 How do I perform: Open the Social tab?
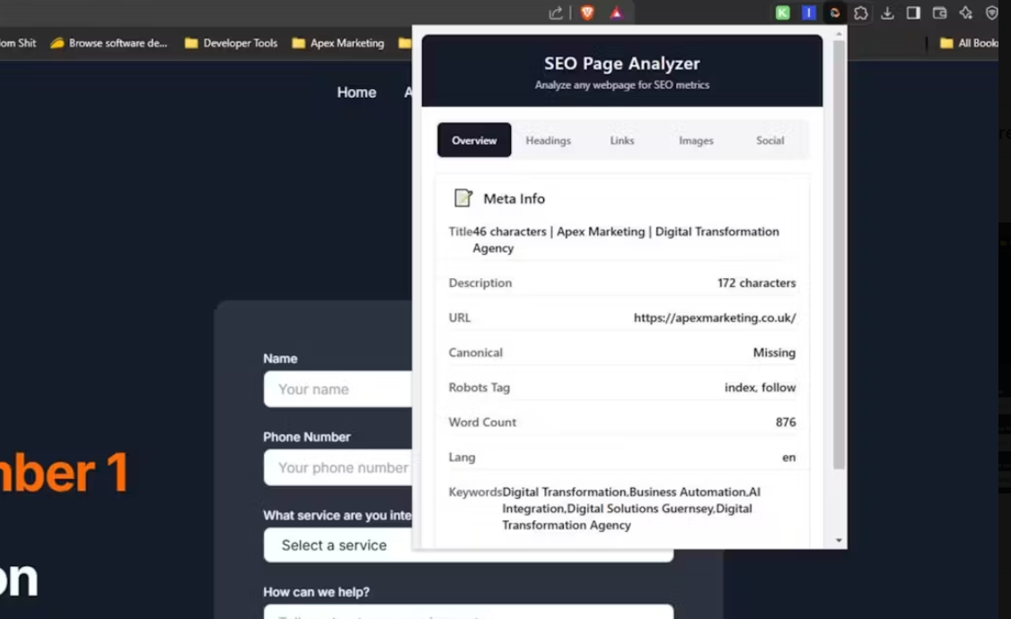point(769,140)
